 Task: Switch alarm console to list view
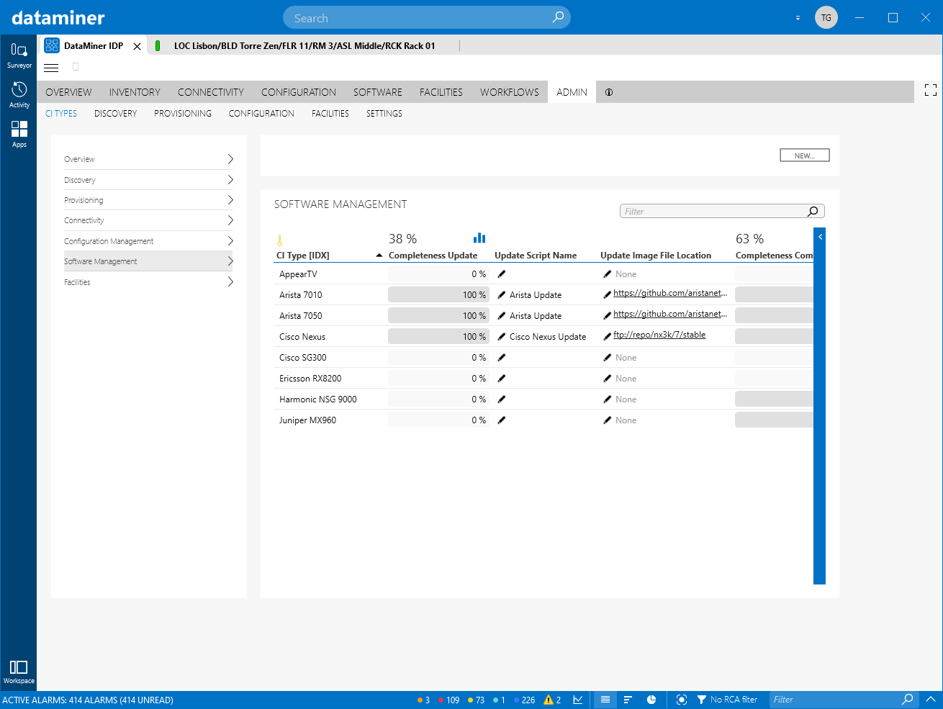(x=605, y=700)
